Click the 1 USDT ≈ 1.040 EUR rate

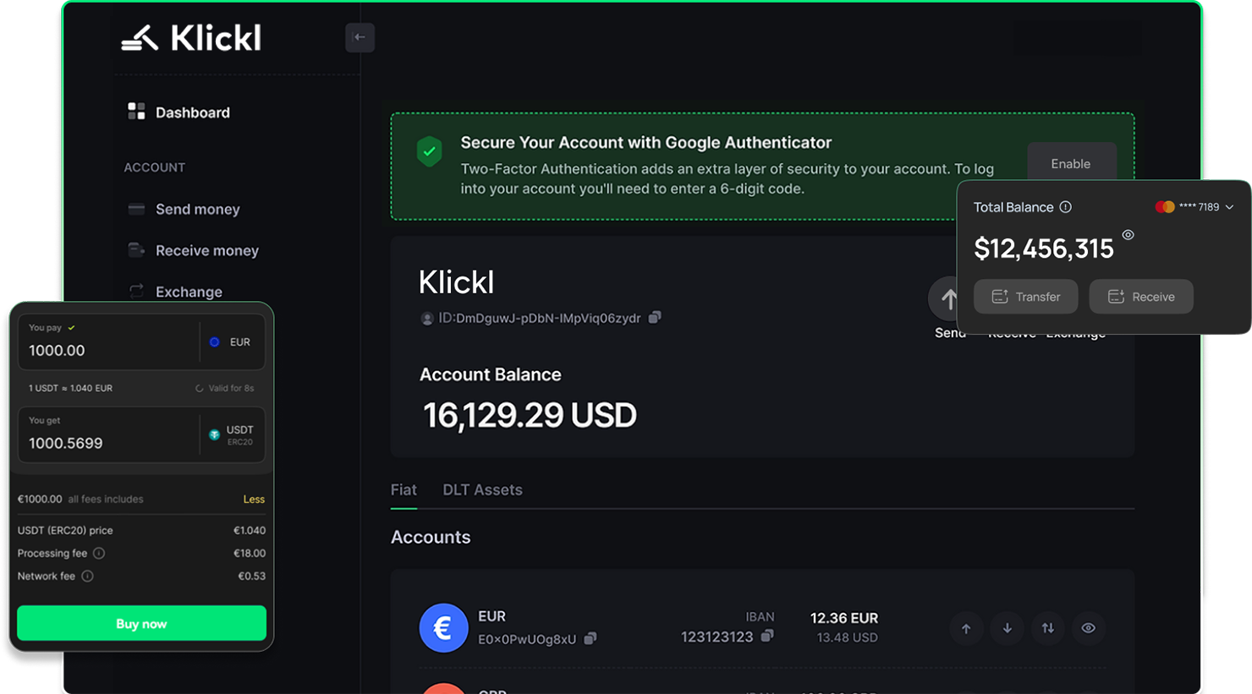tap(70, 388)
